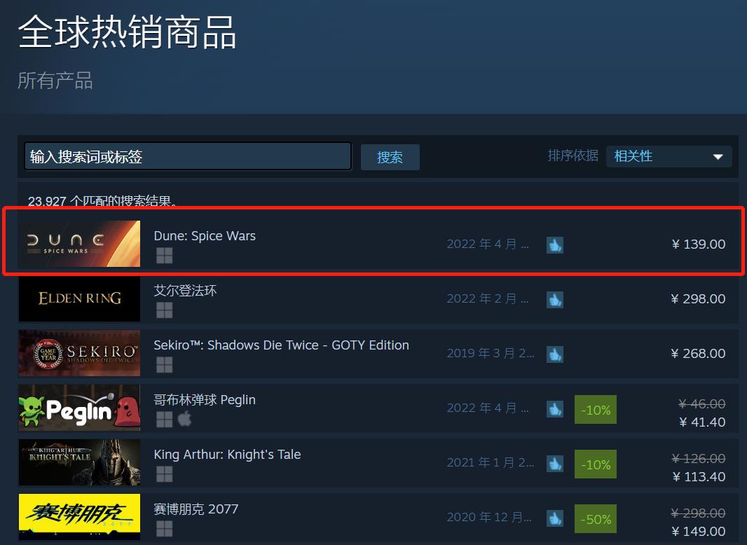This screenshot has height=545, width=747.
Task: Click the review icon on the 赛博朋克 2077 row
Action: [554, 518]
